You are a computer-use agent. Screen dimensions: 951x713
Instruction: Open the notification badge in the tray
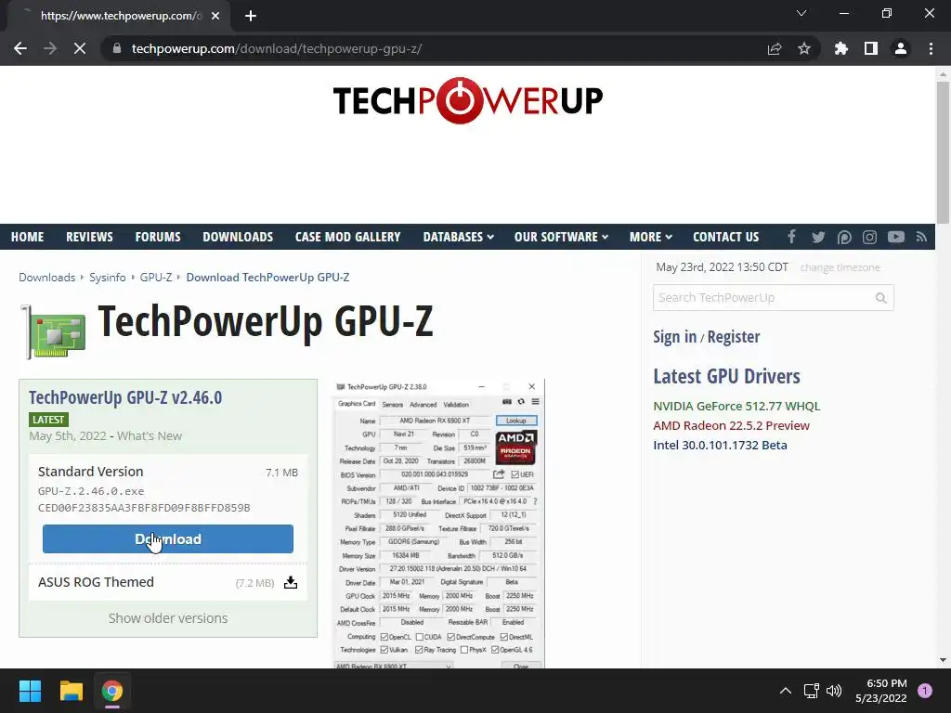coord(925,691)
